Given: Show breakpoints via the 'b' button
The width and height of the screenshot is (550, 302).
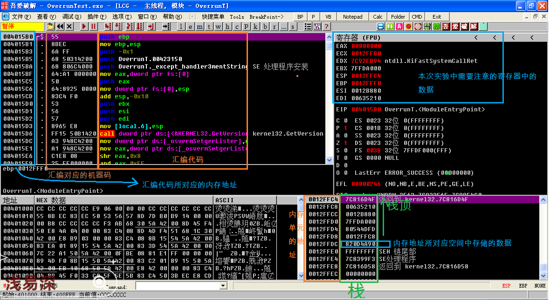Looking at the screenshot, I should point(265,26).
